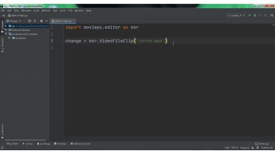Click the line:column position indicator
The width and height of the screenshot is (275, 154).
click(x=227, y=148)
